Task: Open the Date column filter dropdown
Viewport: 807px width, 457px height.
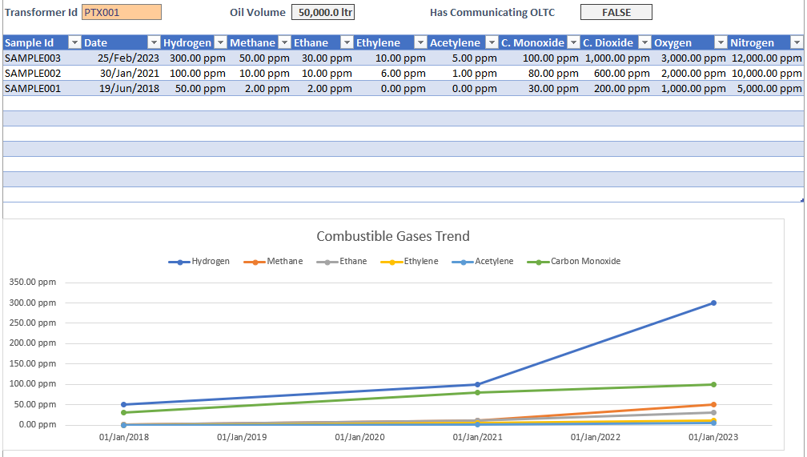Action: click(x=154, y=43)
